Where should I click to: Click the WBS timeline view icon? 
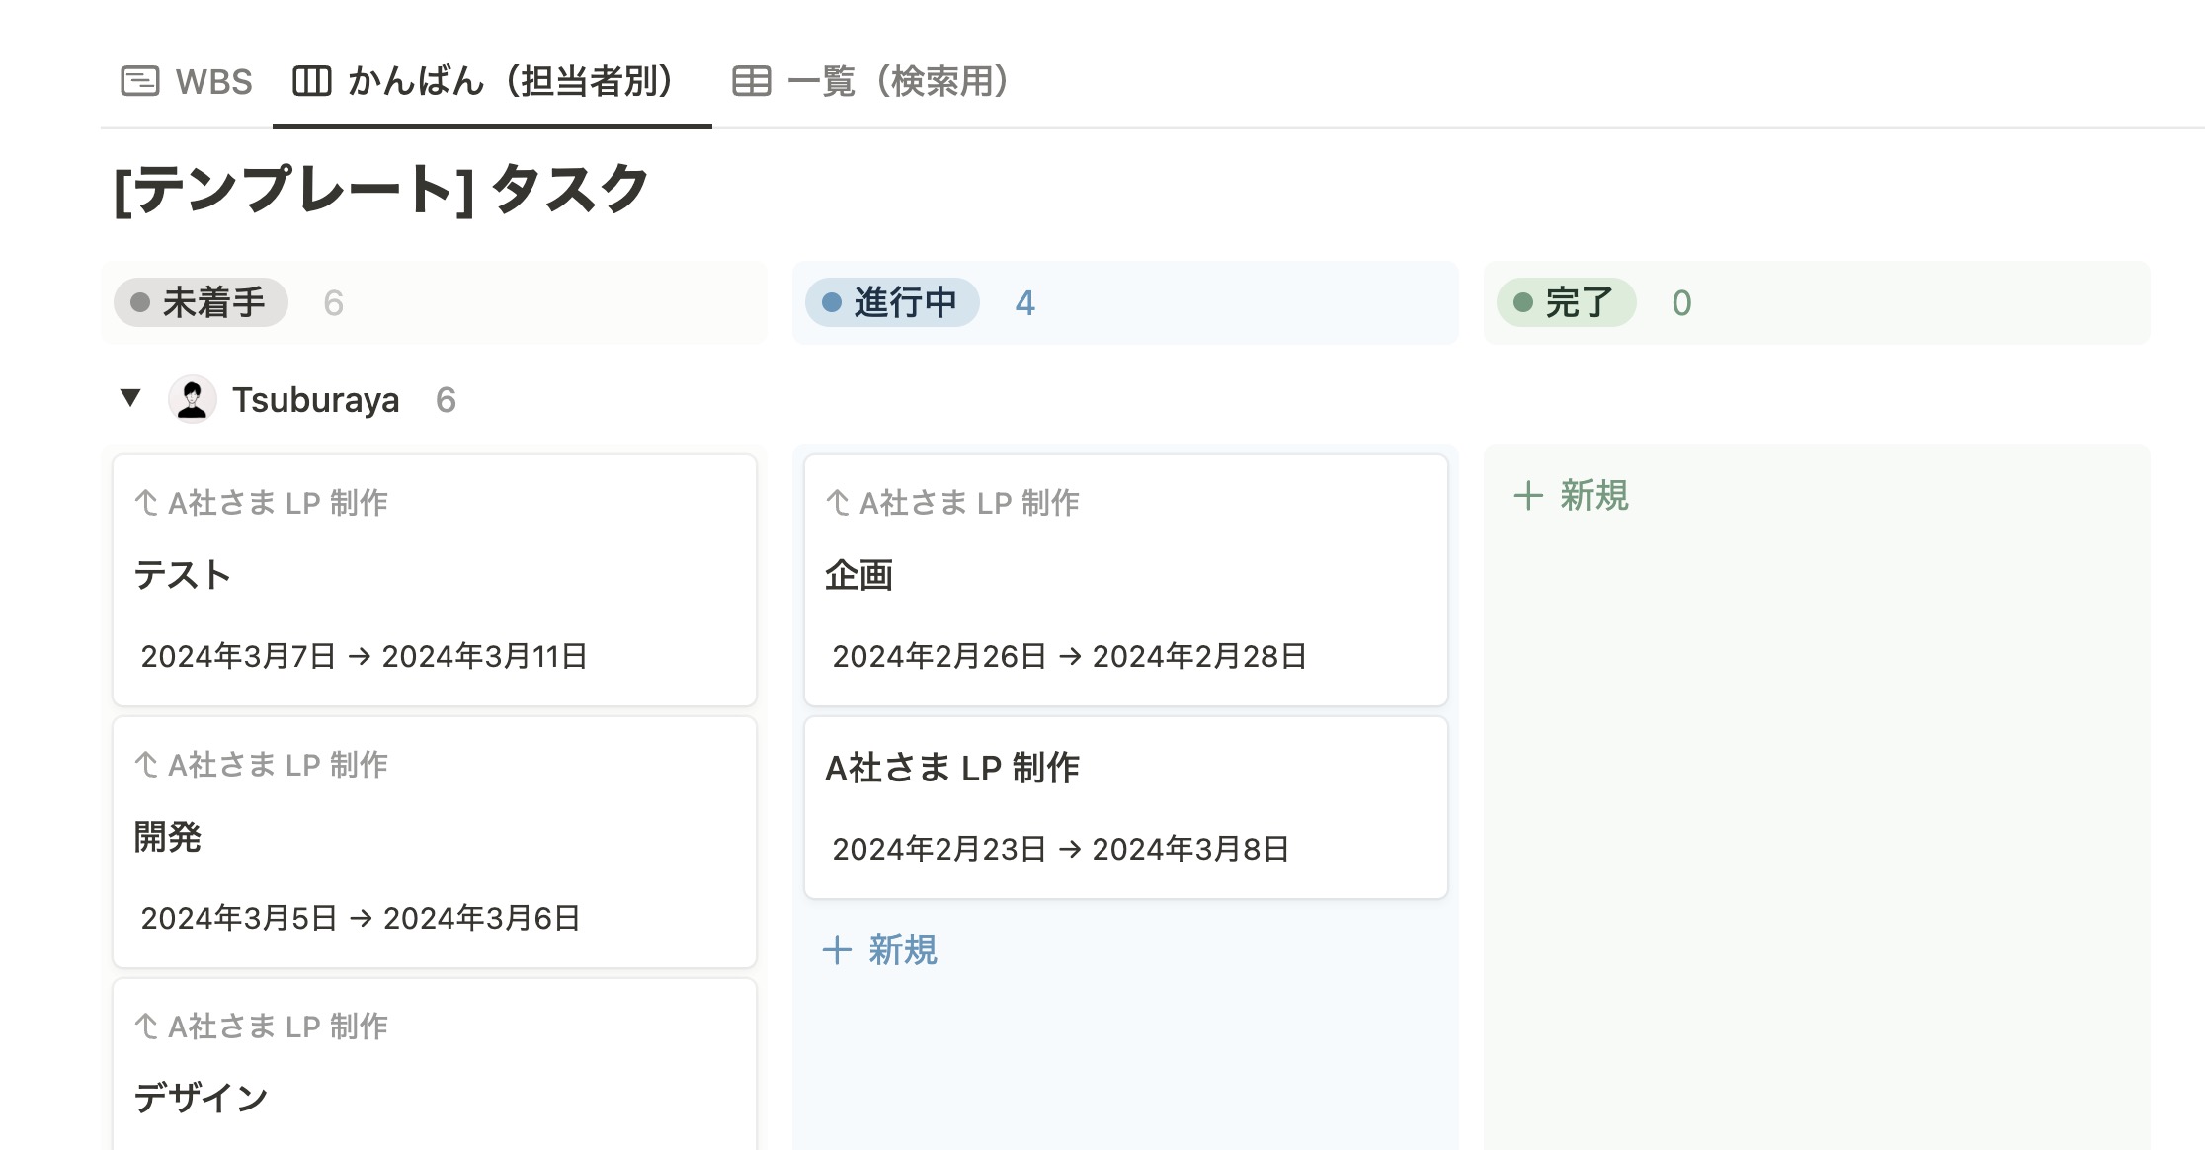click(x=139, y=81)
